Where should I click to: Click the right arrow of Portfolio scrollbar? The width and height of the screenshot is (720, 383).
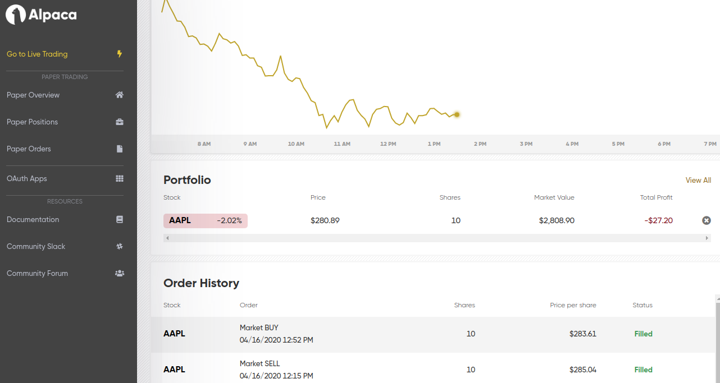707,238
